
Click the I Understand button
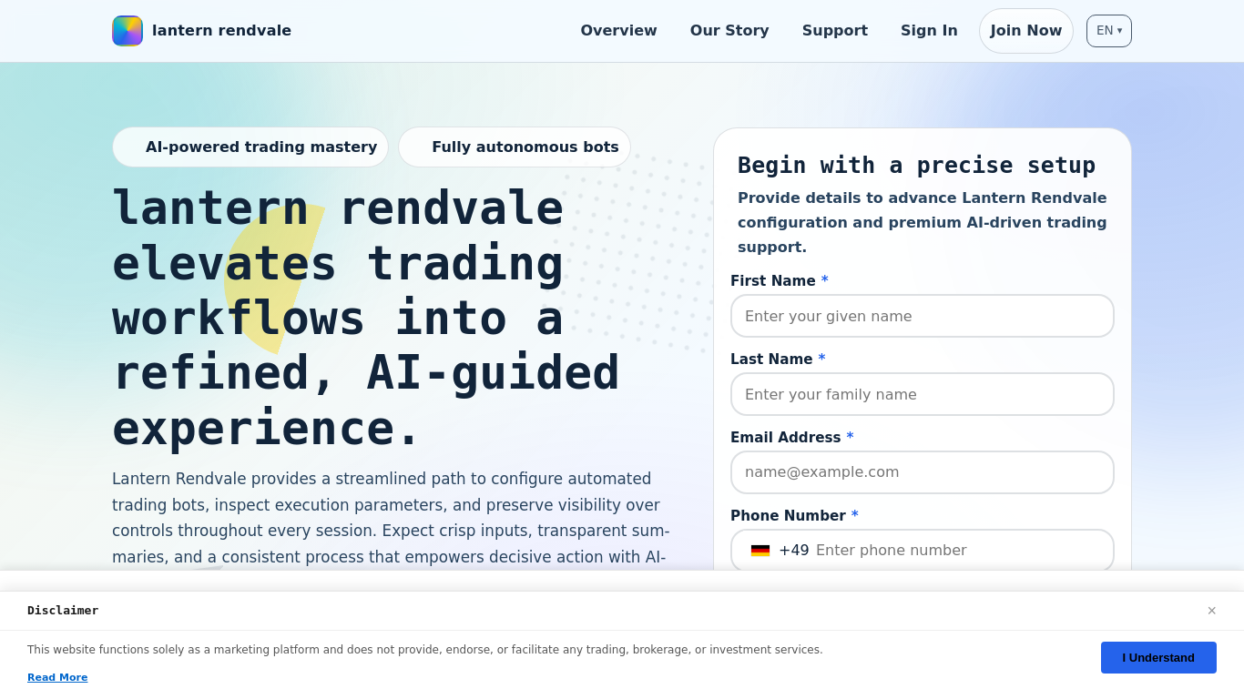[1158, 657]
